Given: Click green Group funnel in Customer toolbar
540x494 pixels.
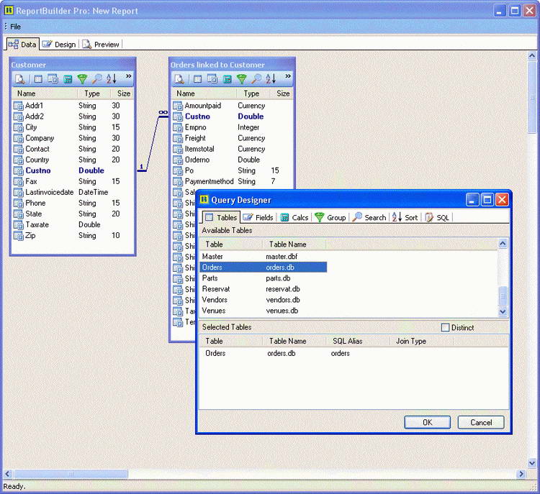Looking at the screenshot, I should [82, 79].
